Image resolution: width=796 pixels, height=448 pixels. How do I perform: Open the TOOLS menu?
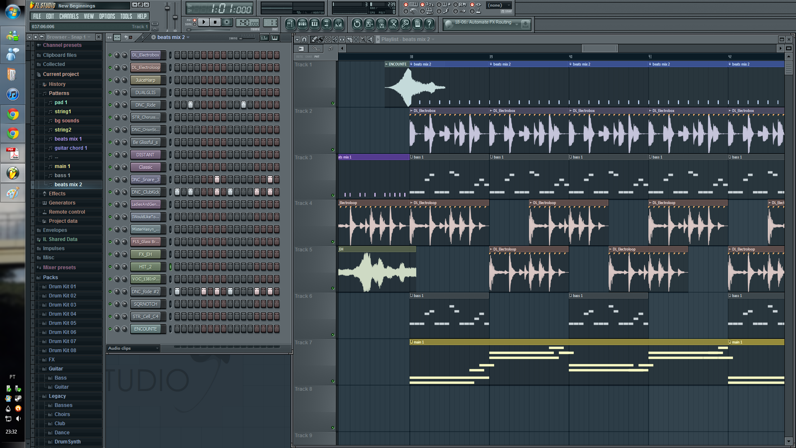pyautogui.click(x=126, y=16)
